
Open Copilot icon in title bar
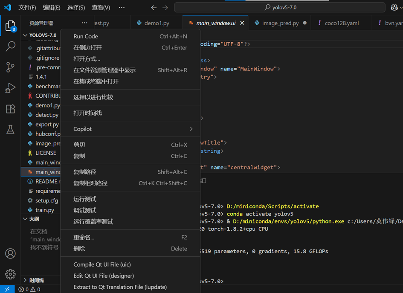[394, 7]
